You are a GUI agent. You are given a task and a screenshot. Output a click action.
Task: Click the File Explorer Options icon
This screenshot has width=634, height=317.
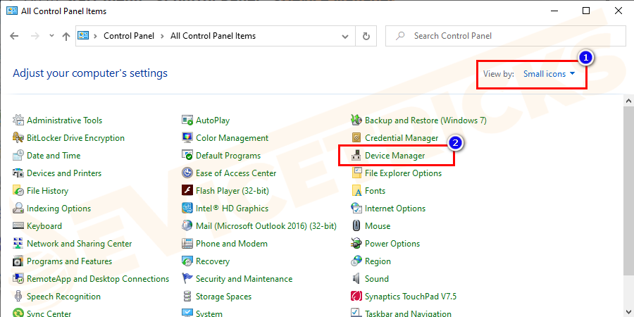[x=356, y=173]
